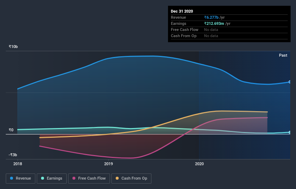This screenshot has width=296, height=189.
Task: Click the ₹0 y-axis label
Action: tap(11, 130)
